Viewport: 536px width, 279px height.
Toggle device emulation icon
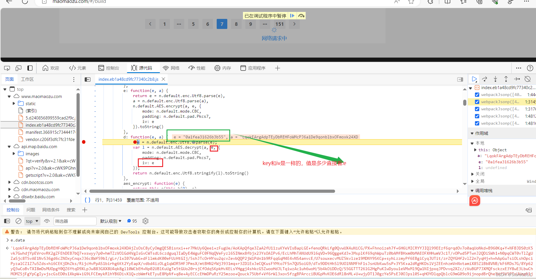pos(18,68)
